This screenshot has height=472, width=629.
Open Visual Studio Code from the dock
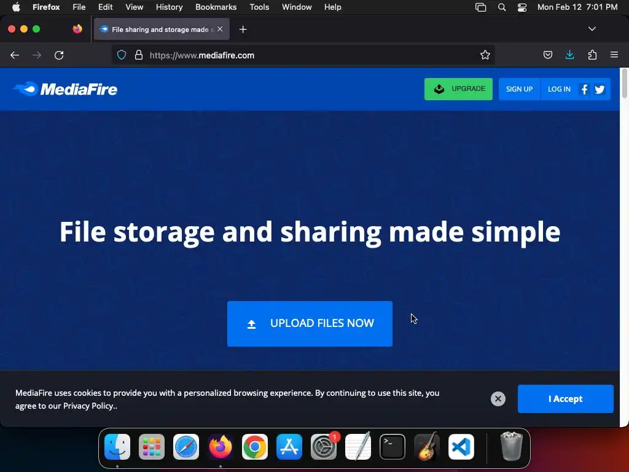(461, 447)
